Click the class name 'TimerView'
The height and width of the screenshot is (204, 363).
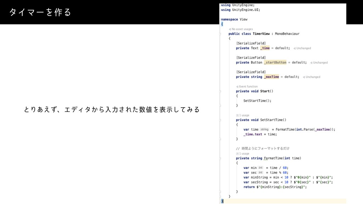(x=261, y=34)
